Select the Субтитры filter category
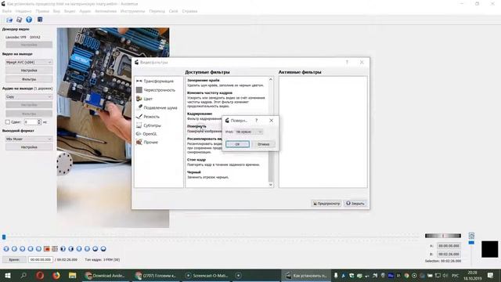The height and width of the screenshot is (282, 501). coord(148,125)
